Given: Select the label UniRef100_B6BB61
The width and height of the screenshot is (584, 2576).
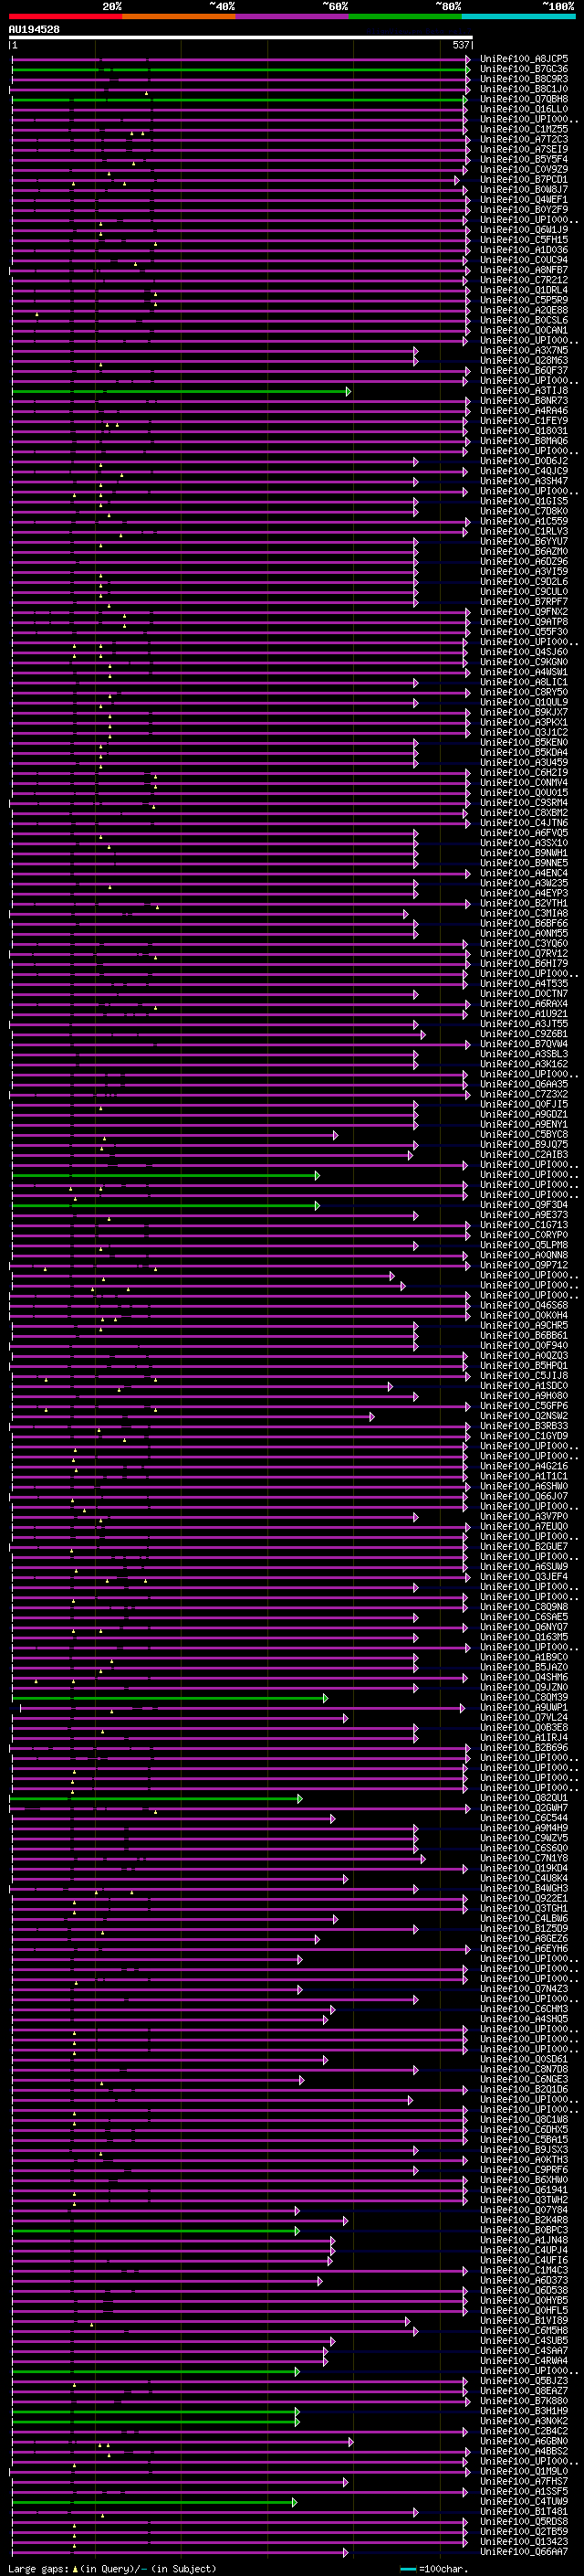Looking at the screenshot, I should tap(524, 1336).
